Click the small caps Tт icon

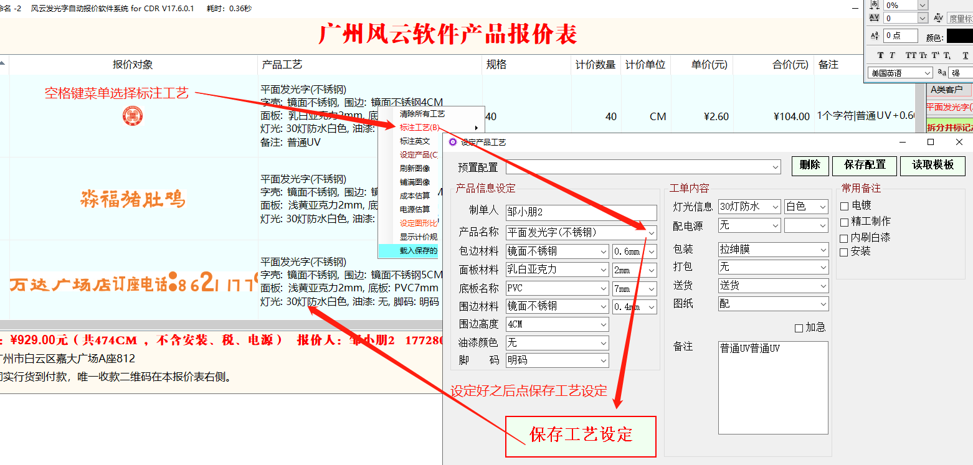coord(924,55)
